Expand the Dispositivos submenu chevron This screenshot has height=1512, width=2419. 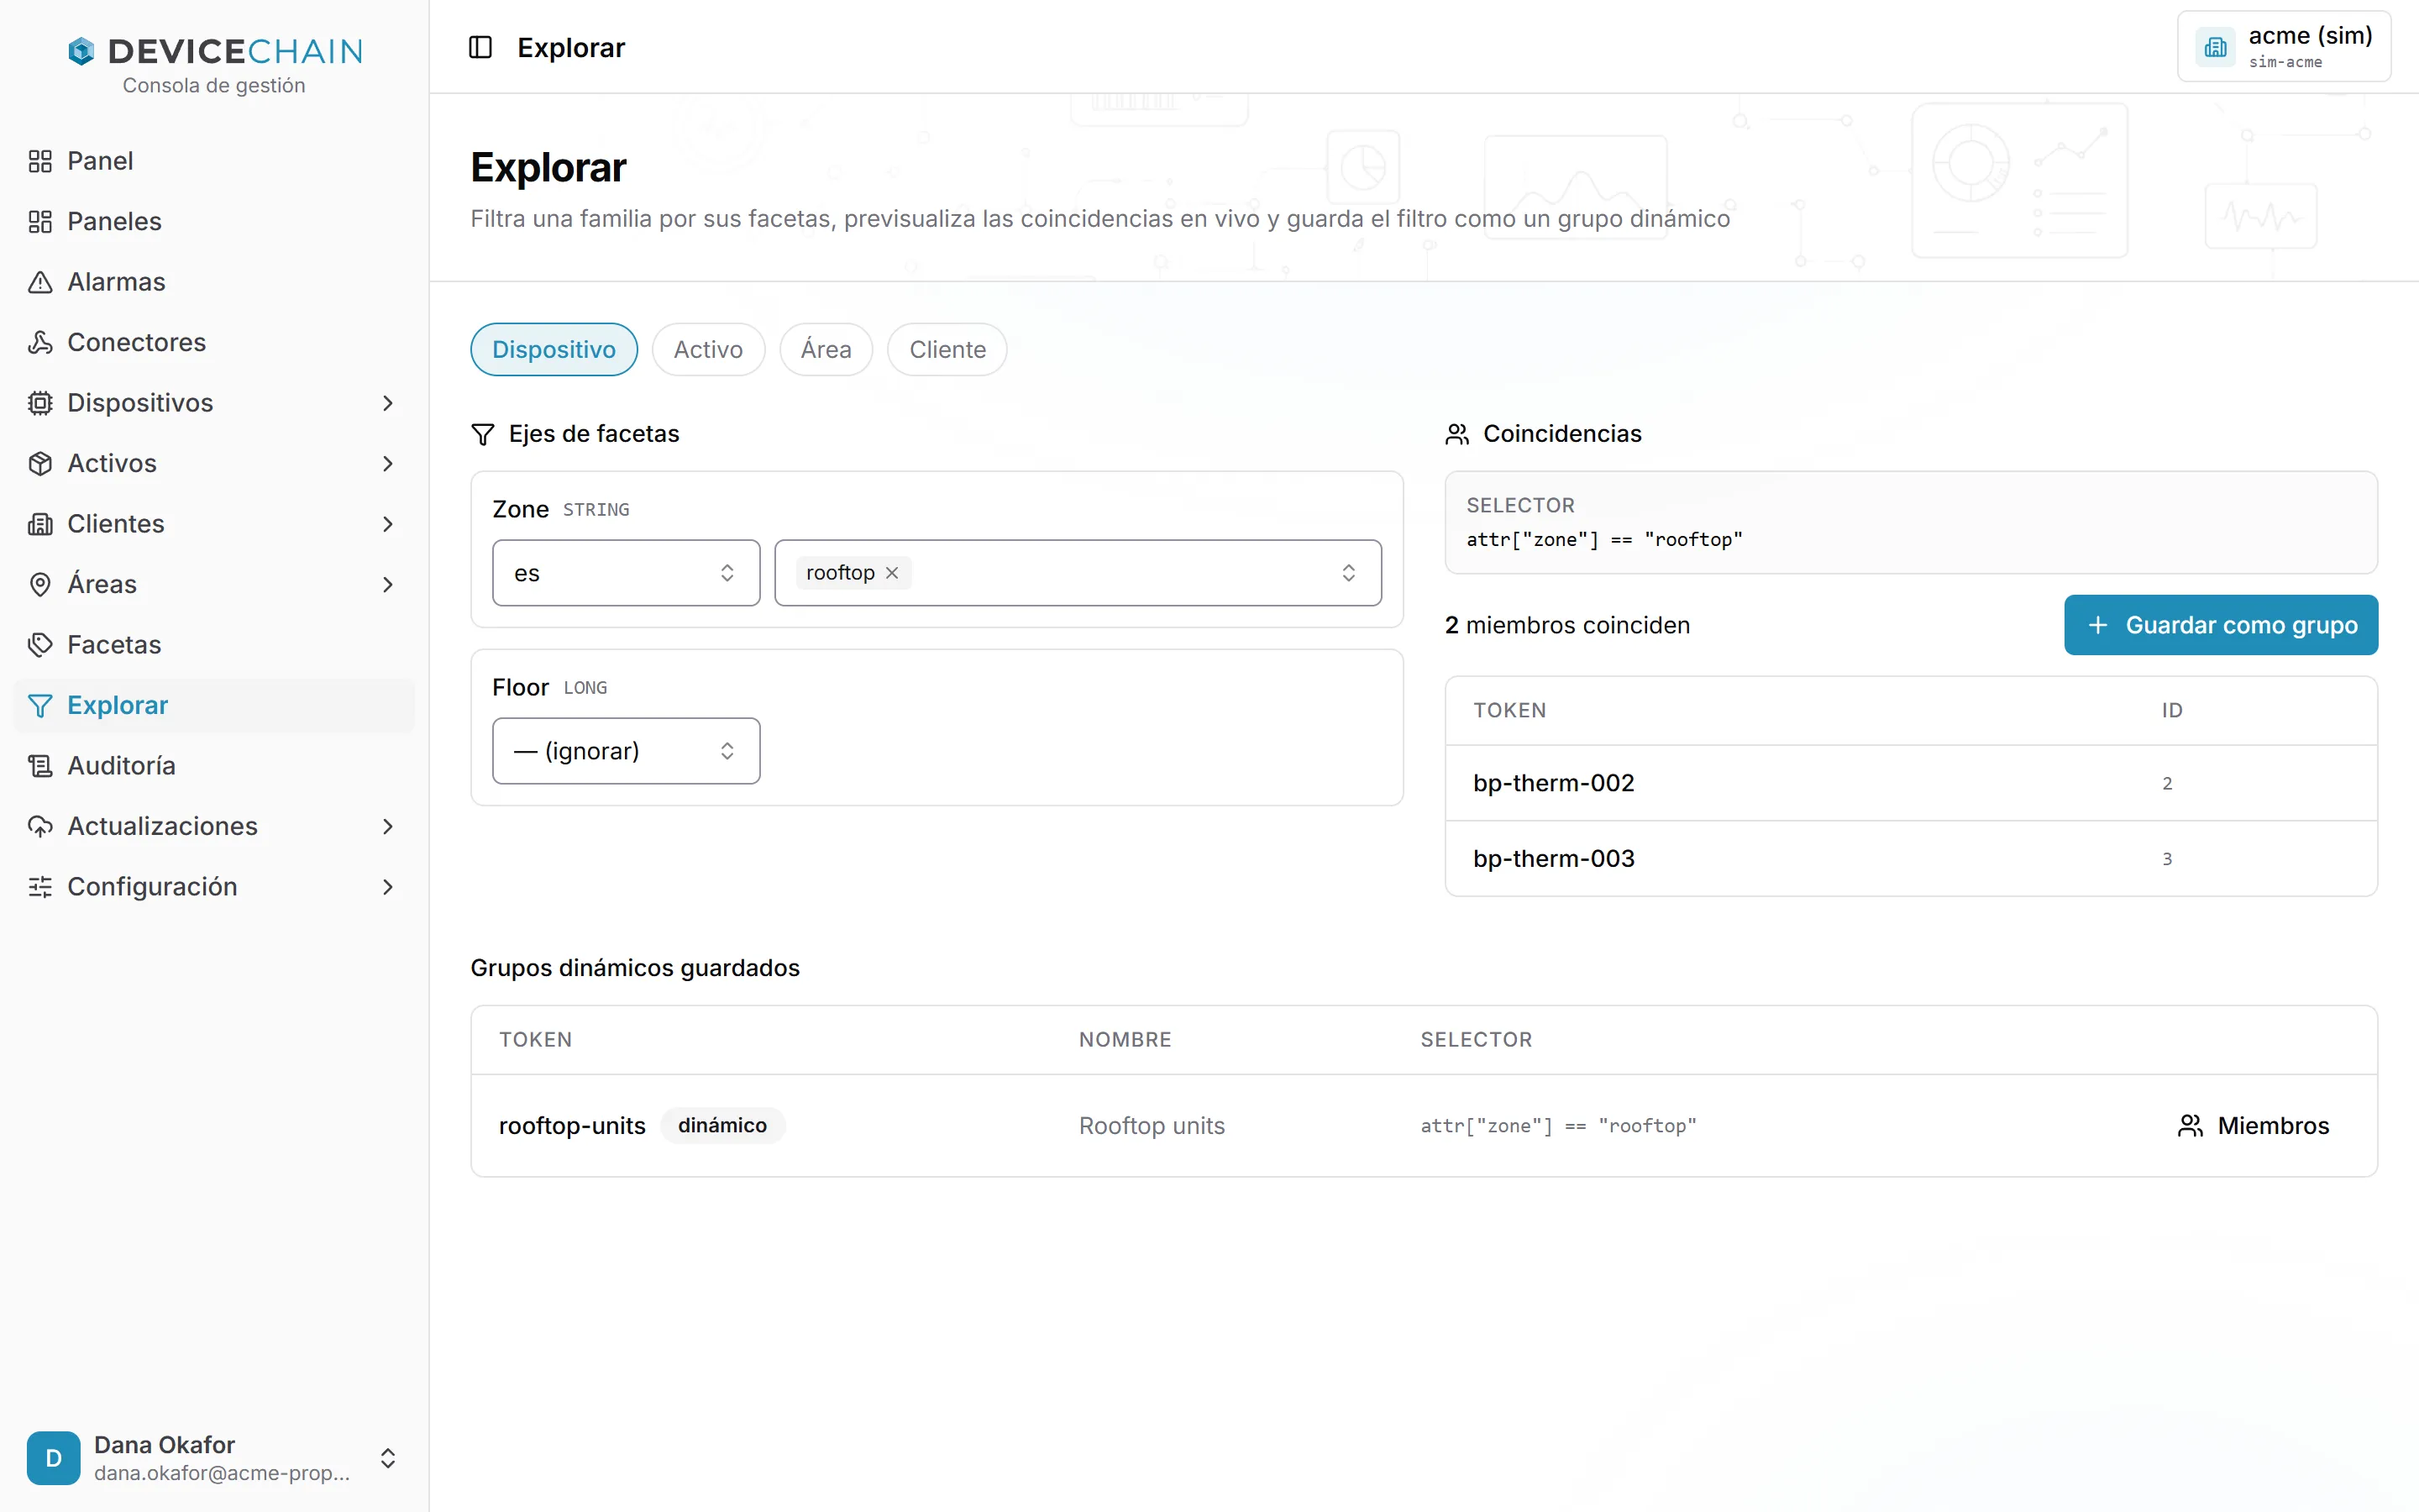(388, 403)
